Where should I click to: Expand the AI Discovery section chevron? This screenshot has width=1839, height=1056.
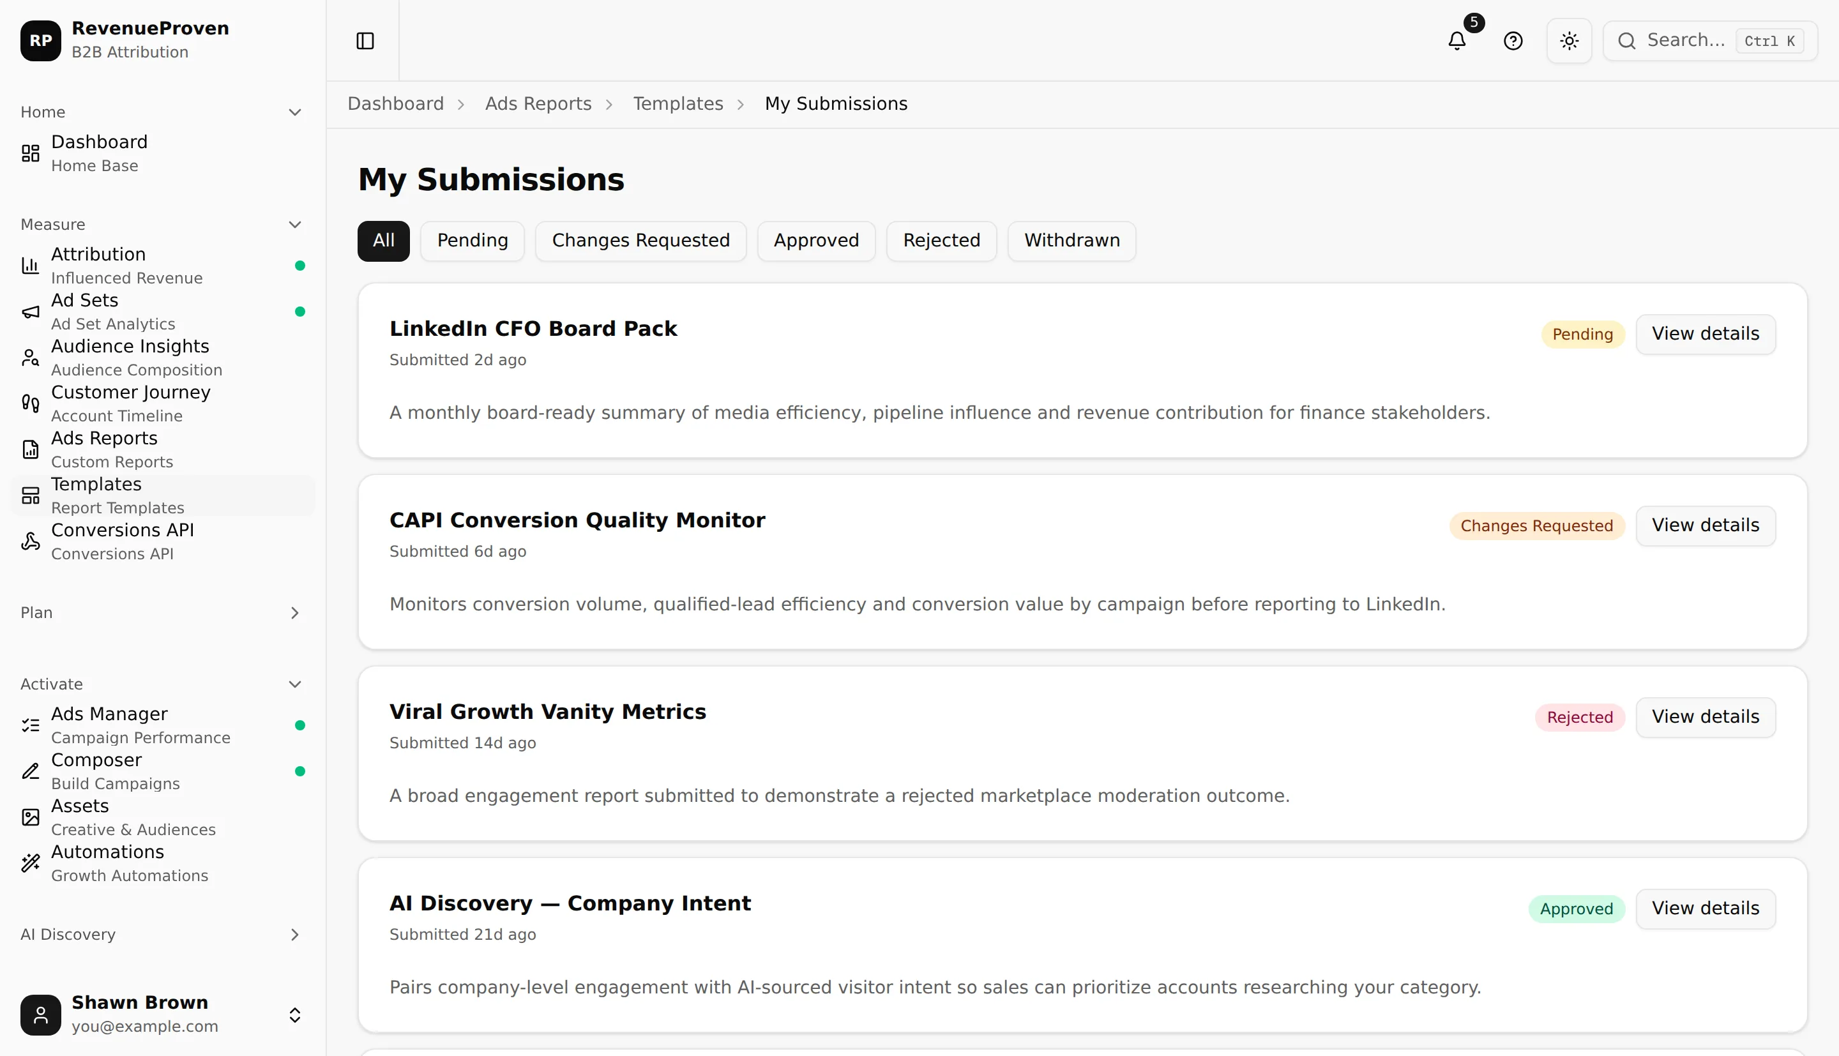294,935
